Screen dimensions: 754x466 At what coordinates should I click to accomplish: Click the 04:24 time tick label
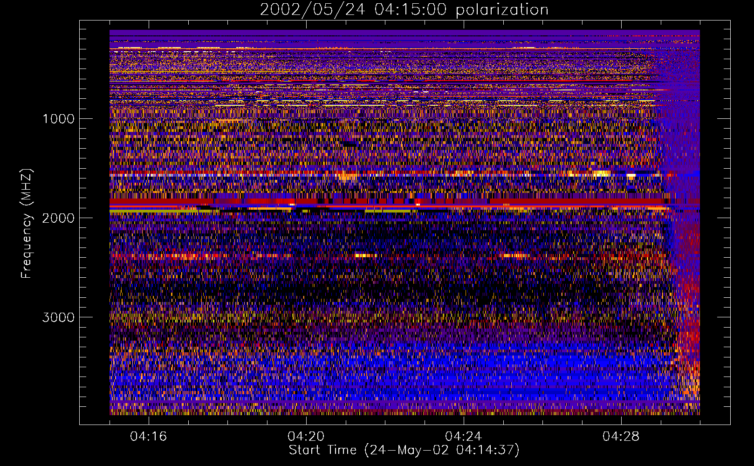click(464, 437)
